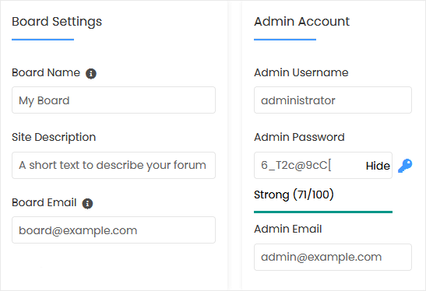Click the Board Settings section heading
This screenshot has height=291, width=426.
pyautogui.click(x=57, y=22)
